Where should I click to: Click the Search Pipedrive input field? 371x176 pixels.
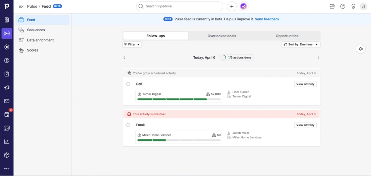(179, 7)
